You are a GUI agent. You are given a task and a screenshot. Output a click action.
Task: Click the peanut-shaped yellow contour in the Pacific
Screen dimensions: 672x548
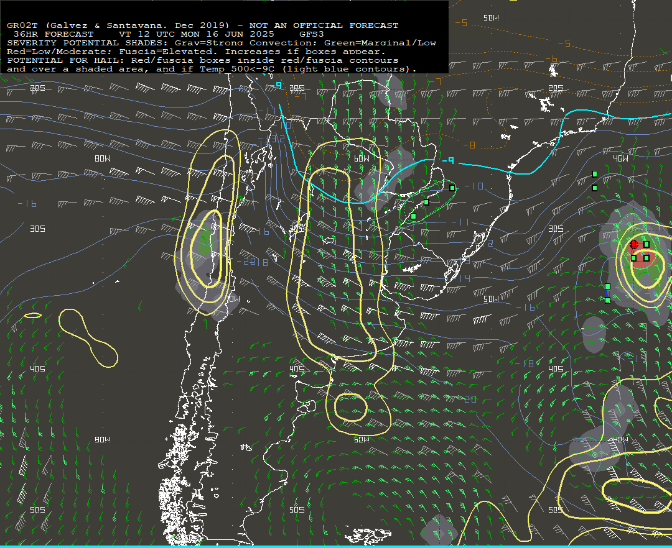tap(88, 338)
